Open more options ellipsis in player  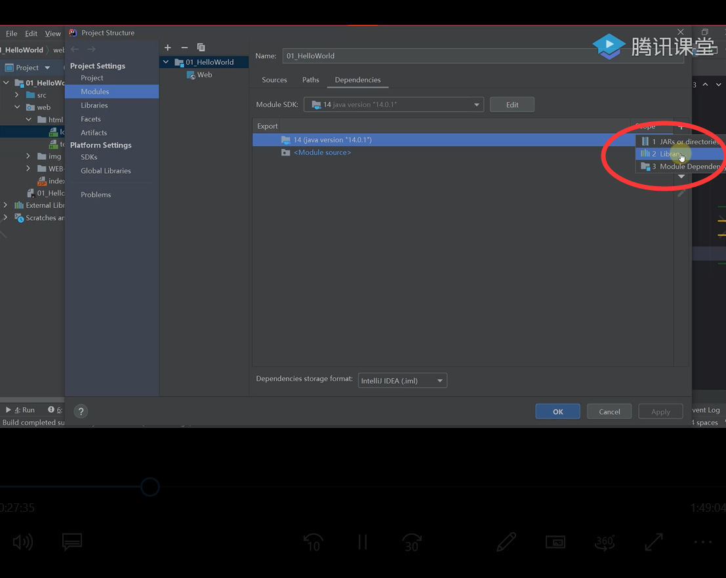pyautogui.click(x=703, y=542)
